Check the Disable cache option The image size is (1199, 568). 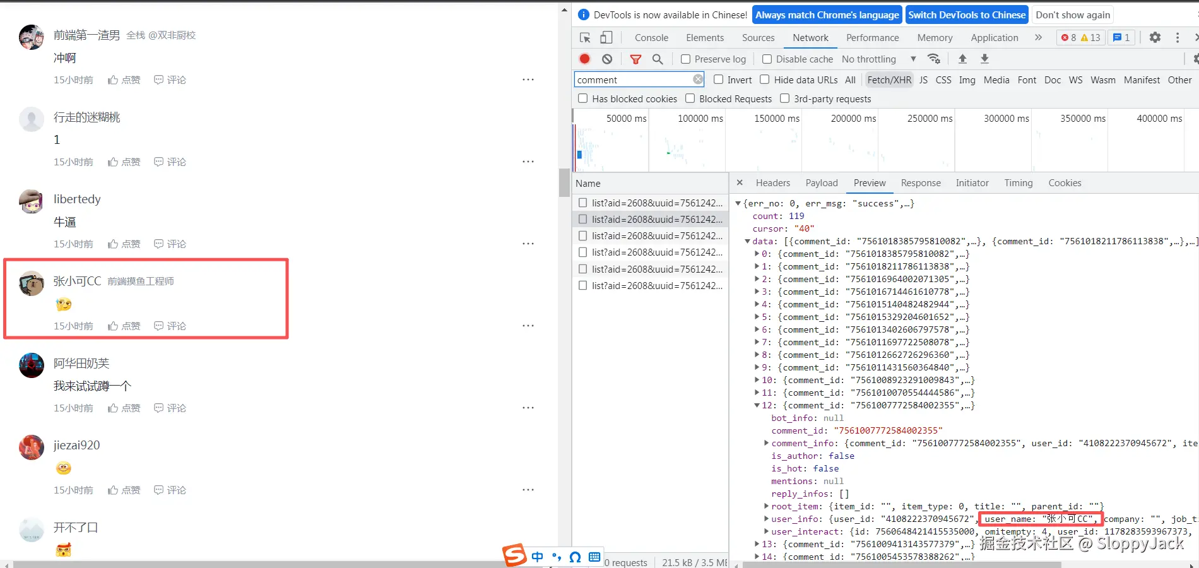[x=767, y=59]
